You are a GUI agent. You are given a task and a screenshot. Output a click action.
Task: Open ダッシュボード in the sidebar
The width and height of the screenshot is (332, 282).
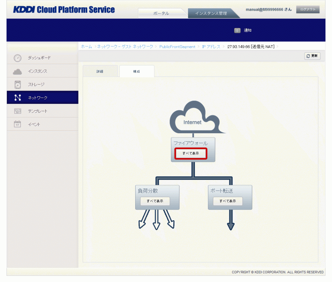click(42, 58)
